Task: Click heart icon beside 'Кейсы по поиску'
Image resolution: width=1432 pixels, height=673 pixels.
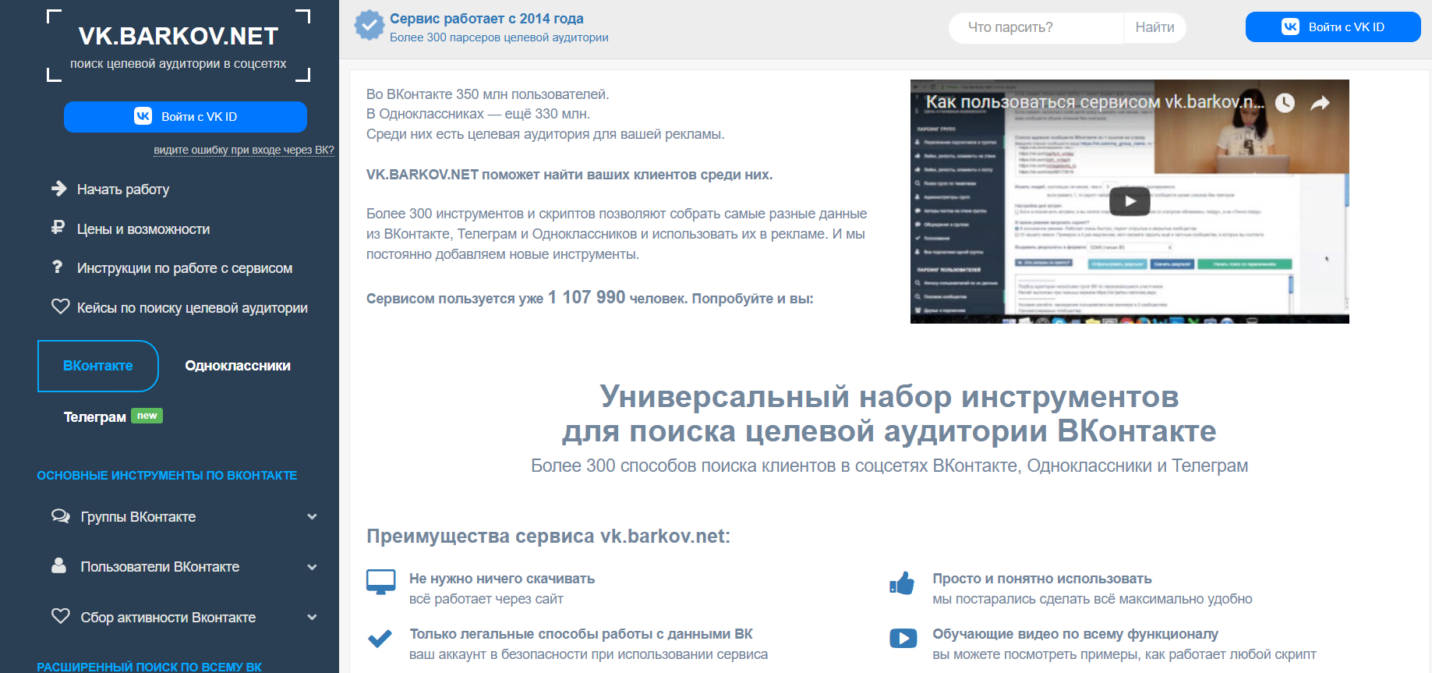Action: [60, 306]
